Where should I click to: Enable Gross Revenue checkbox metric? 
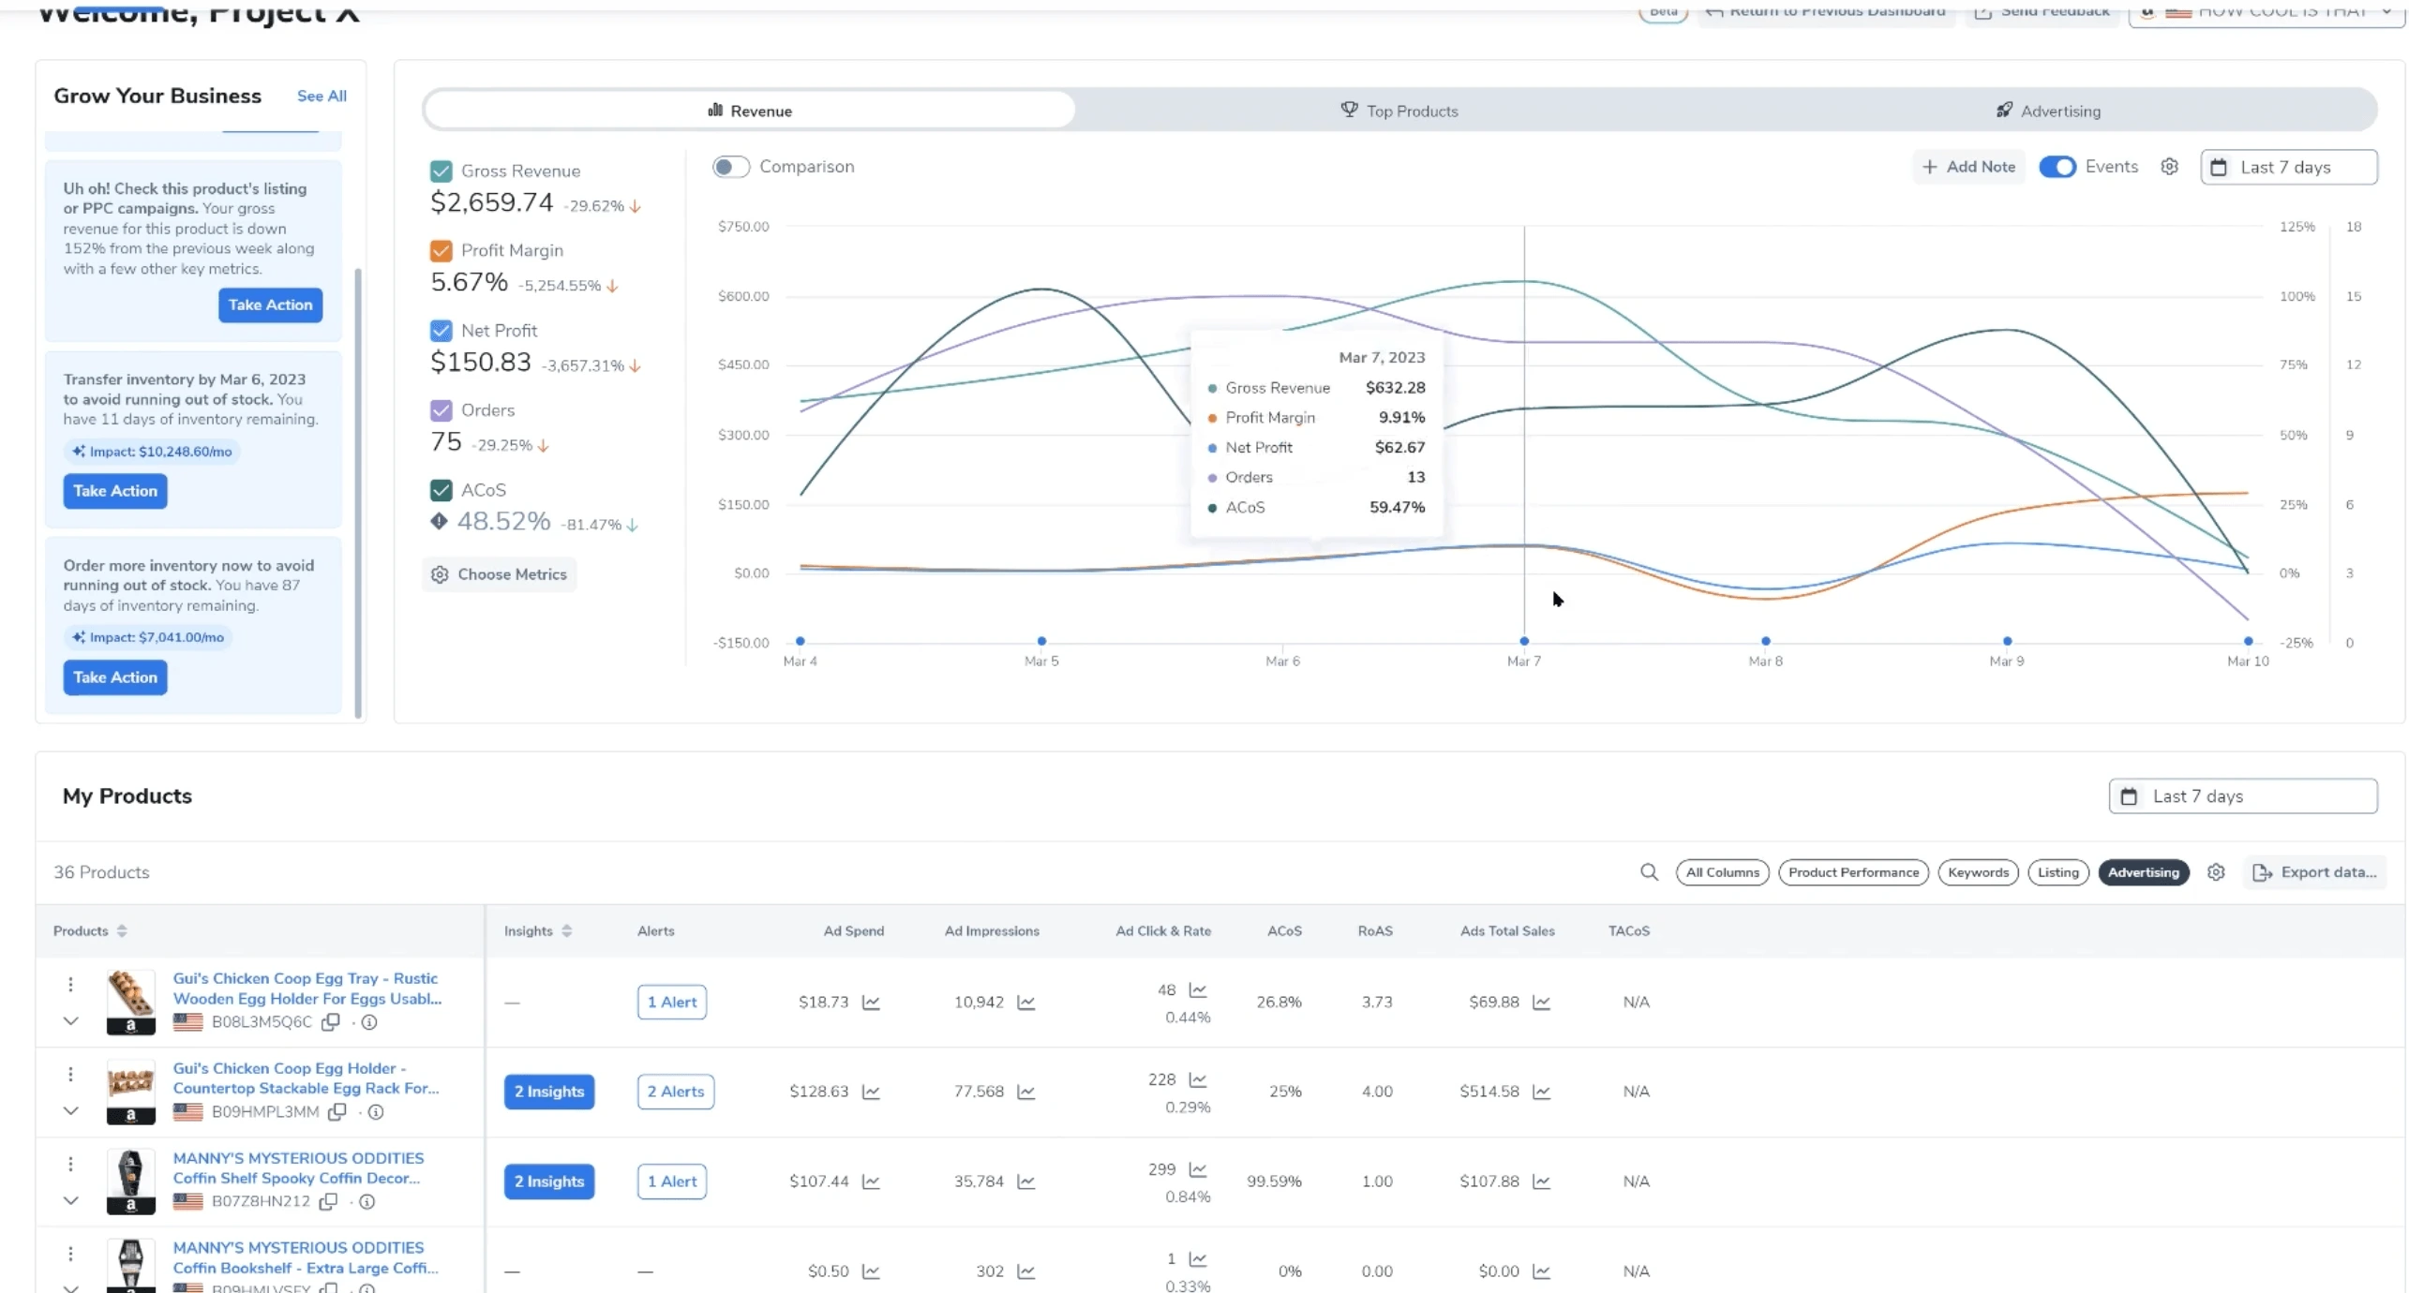pos(441,171)
